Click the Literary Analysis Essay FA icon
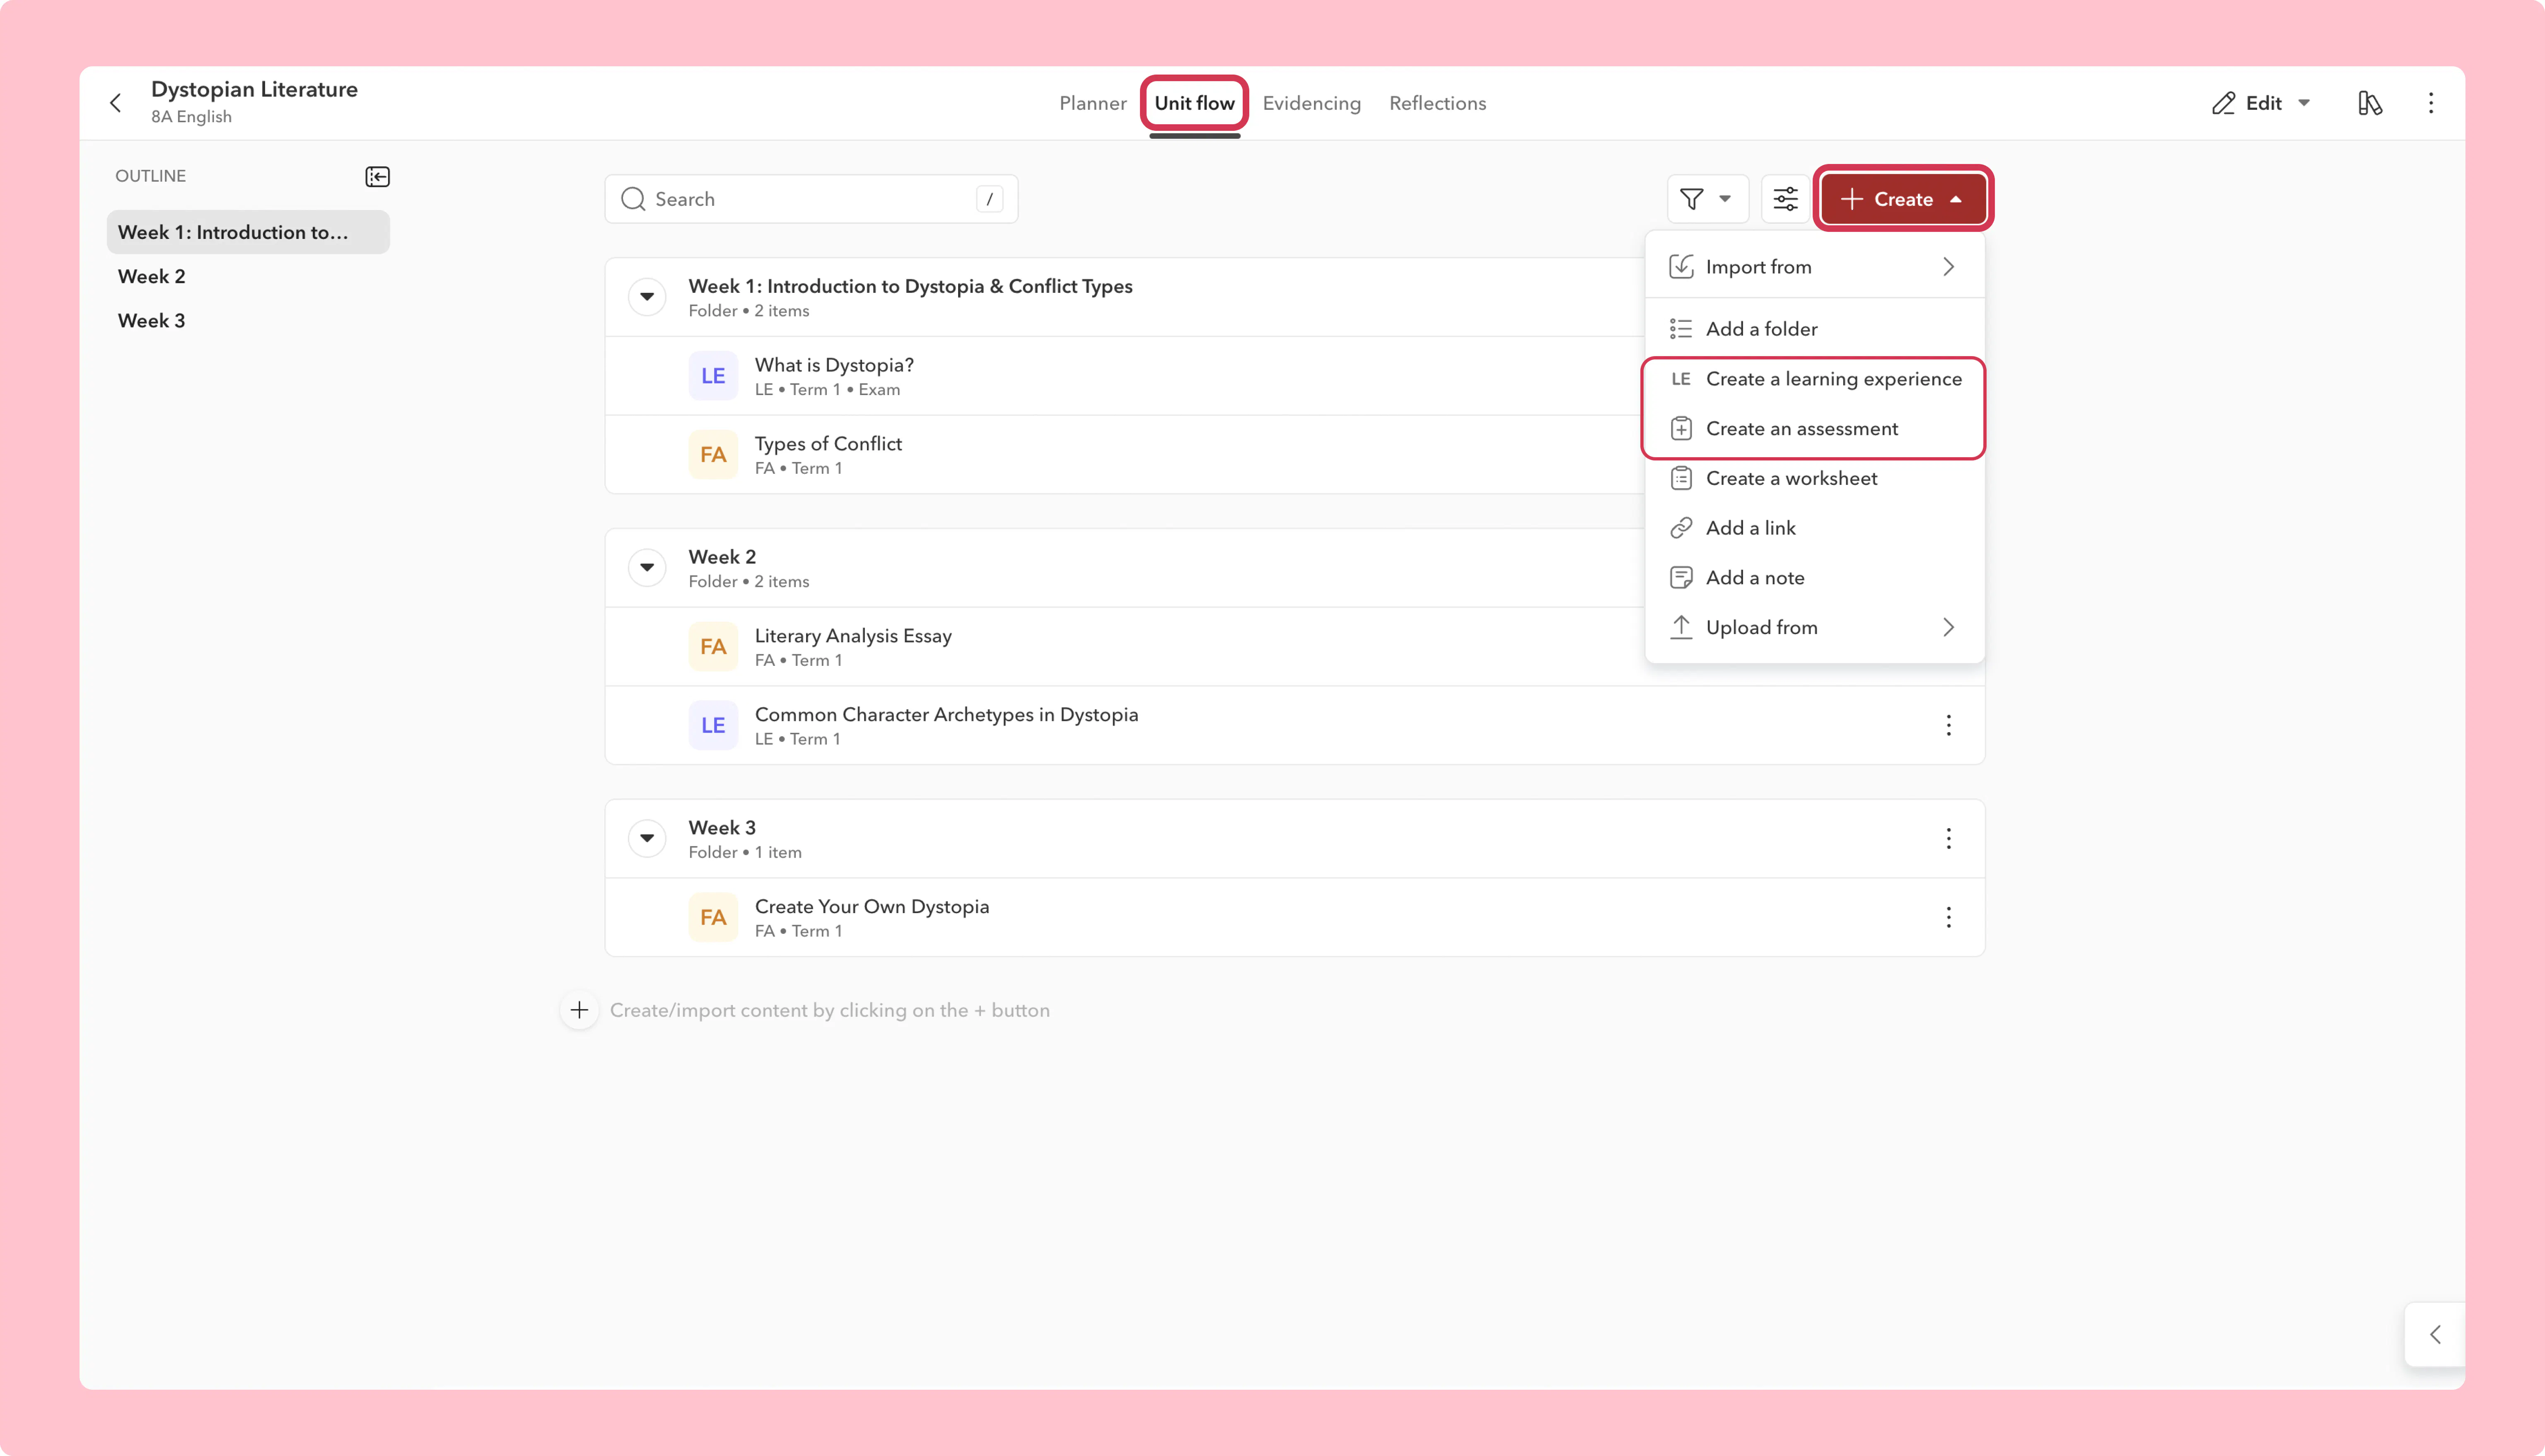2545x1456 pixels. [713, 647]
